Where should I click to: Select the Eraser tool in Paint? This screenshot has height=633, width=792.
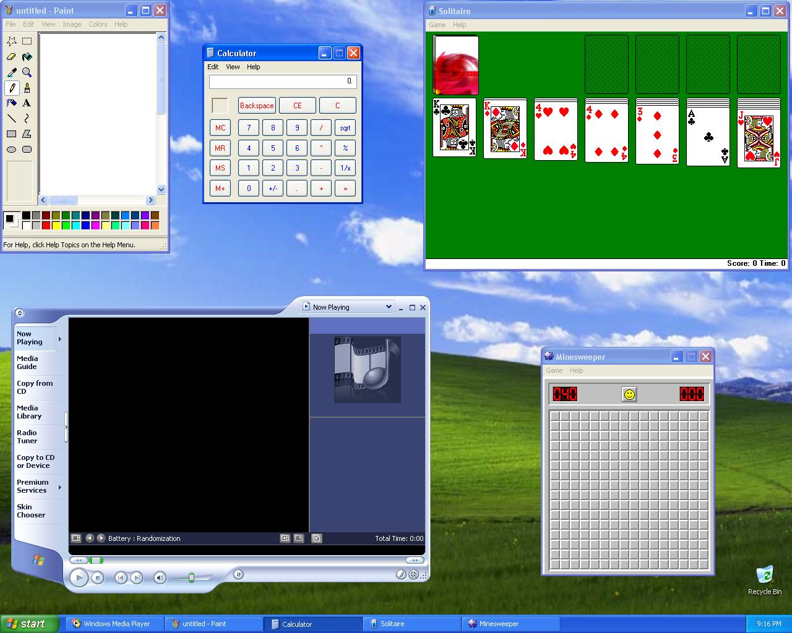coord(11,57)
